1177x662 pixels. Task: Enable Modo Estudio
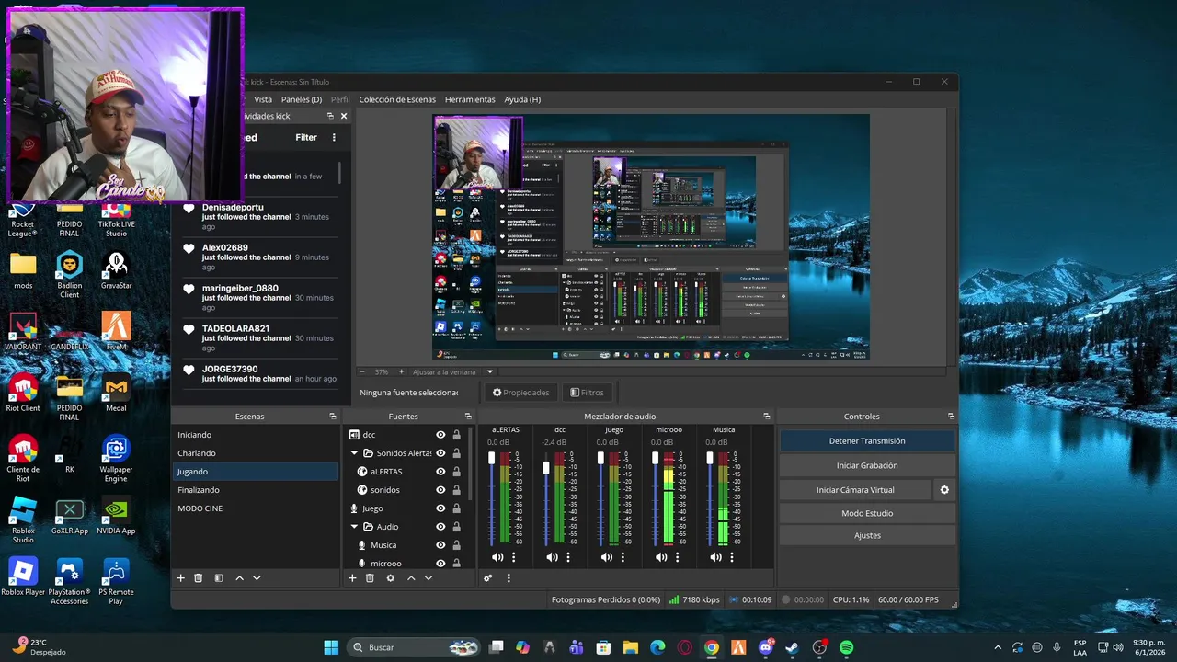click(867, 513)
